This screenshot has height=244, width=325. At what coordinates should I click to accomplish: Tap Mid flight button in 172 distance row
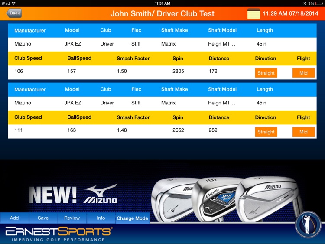pos(303,73)
